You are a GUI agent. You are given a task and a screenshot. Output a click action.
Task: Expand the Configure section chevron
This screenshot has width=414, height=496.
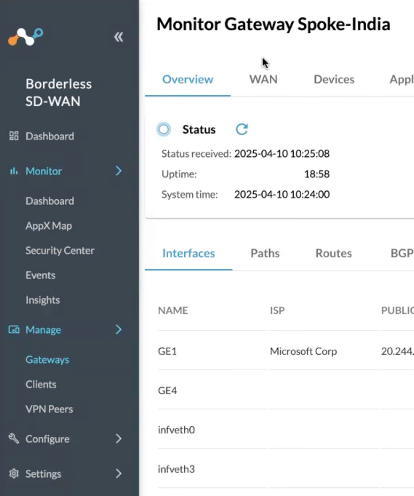[x=119, y=439]
